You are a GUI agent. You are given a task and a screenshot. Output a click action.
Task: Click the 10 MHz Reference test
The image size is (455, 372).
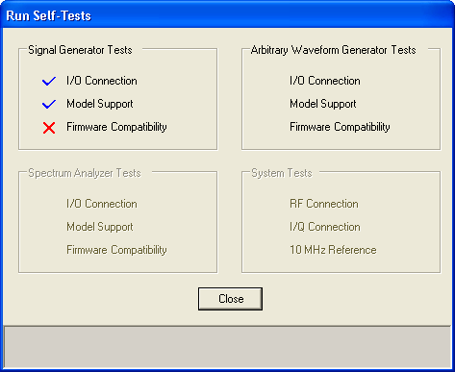click(333, 250)
